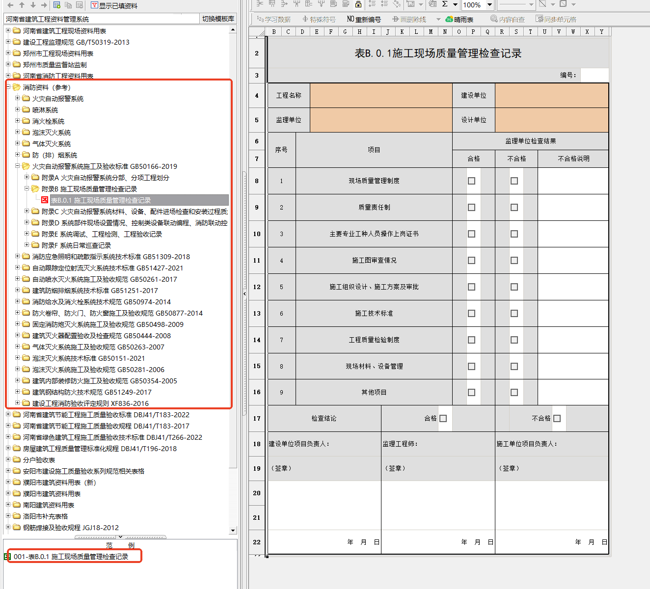Click the up arrow navigation icon
Screen dimensions: 650x589
22,5
